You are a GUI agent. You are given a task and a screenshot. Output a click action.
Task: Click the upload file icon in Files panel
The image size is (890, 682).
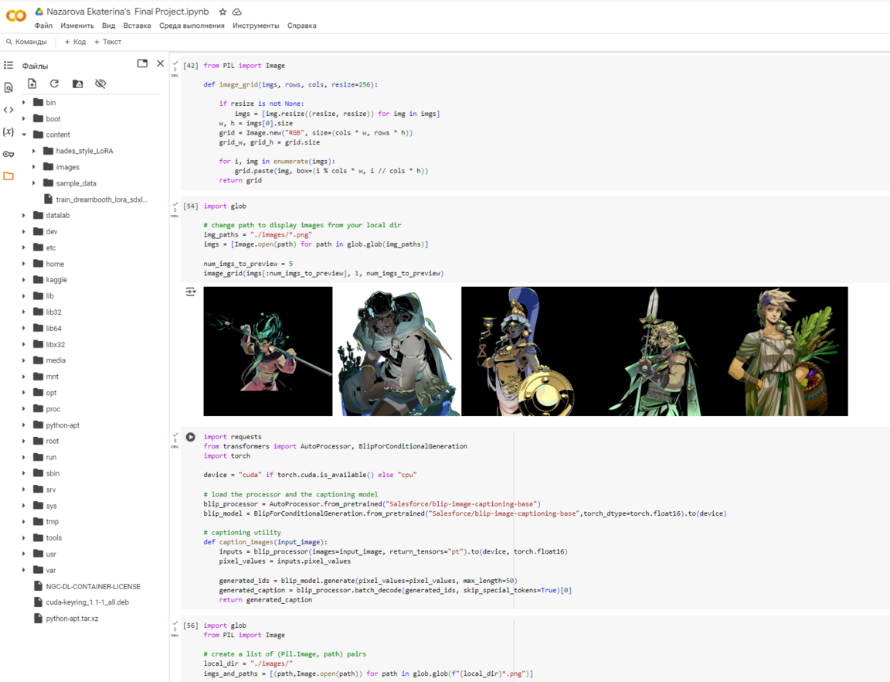(32, 84)
